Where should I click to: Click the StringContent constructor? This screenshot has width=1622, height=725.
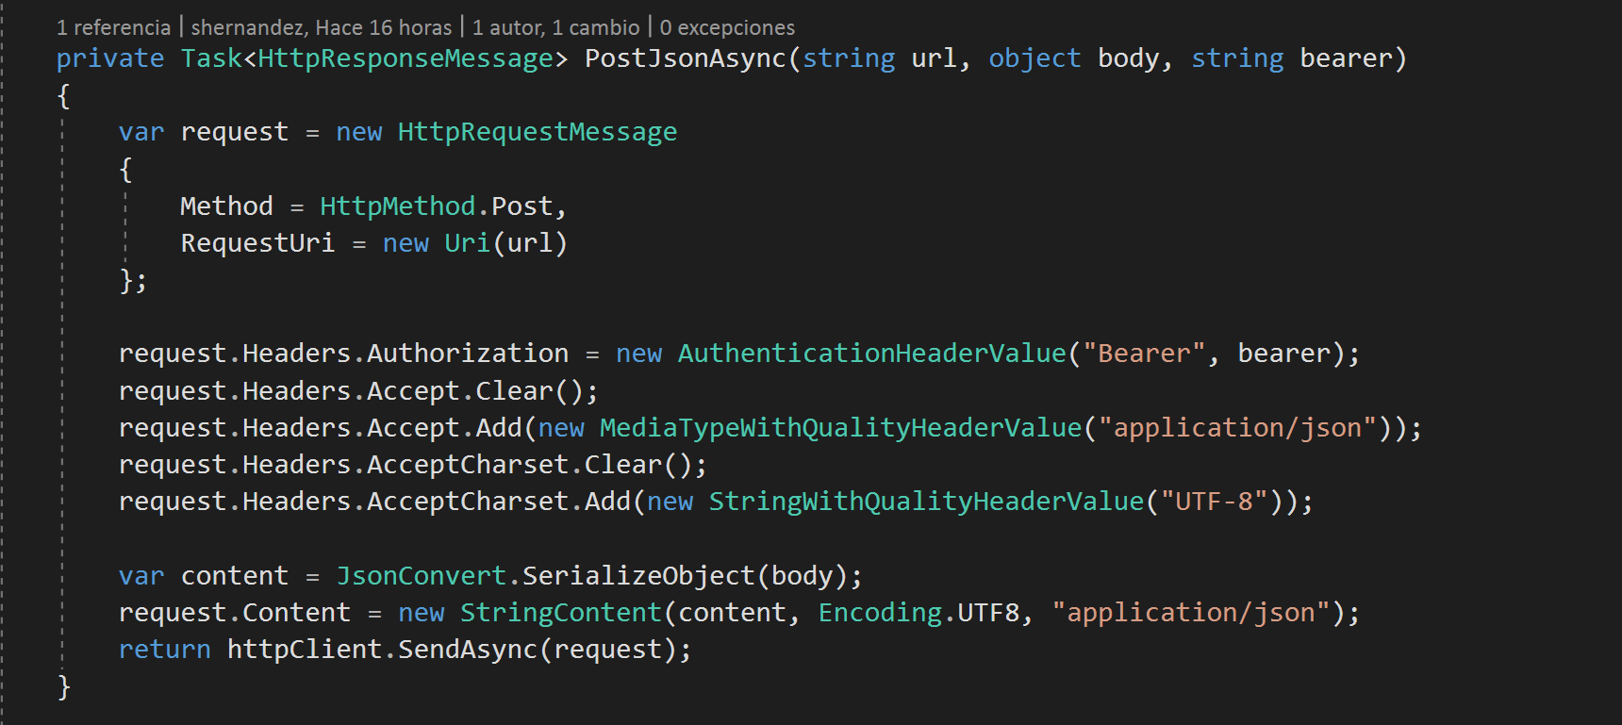click(561, 613)
